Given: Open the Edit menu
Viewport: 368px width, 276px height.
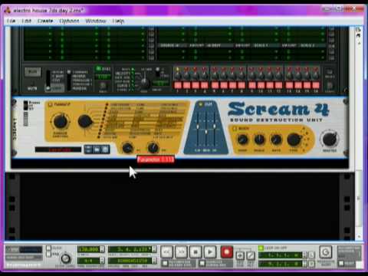Looking at the screenshot, I should point(26,21).
